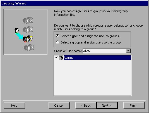
Task: Click the Cancel button
Action: pyautogui.click(x=59, y=106)
